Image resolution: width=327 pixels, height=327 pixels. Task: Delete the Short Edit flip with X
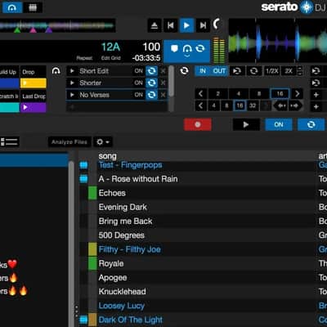coord(163,71)
